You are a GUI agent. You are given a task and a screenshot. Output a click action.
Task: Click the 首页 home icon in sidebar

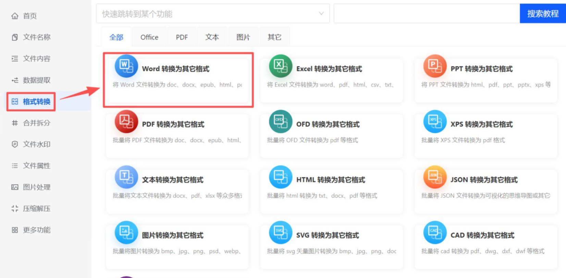[x=15, y=16]
